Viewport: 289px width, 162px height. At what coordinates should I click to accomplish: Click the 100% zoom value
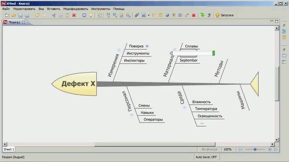coord(228,149)
